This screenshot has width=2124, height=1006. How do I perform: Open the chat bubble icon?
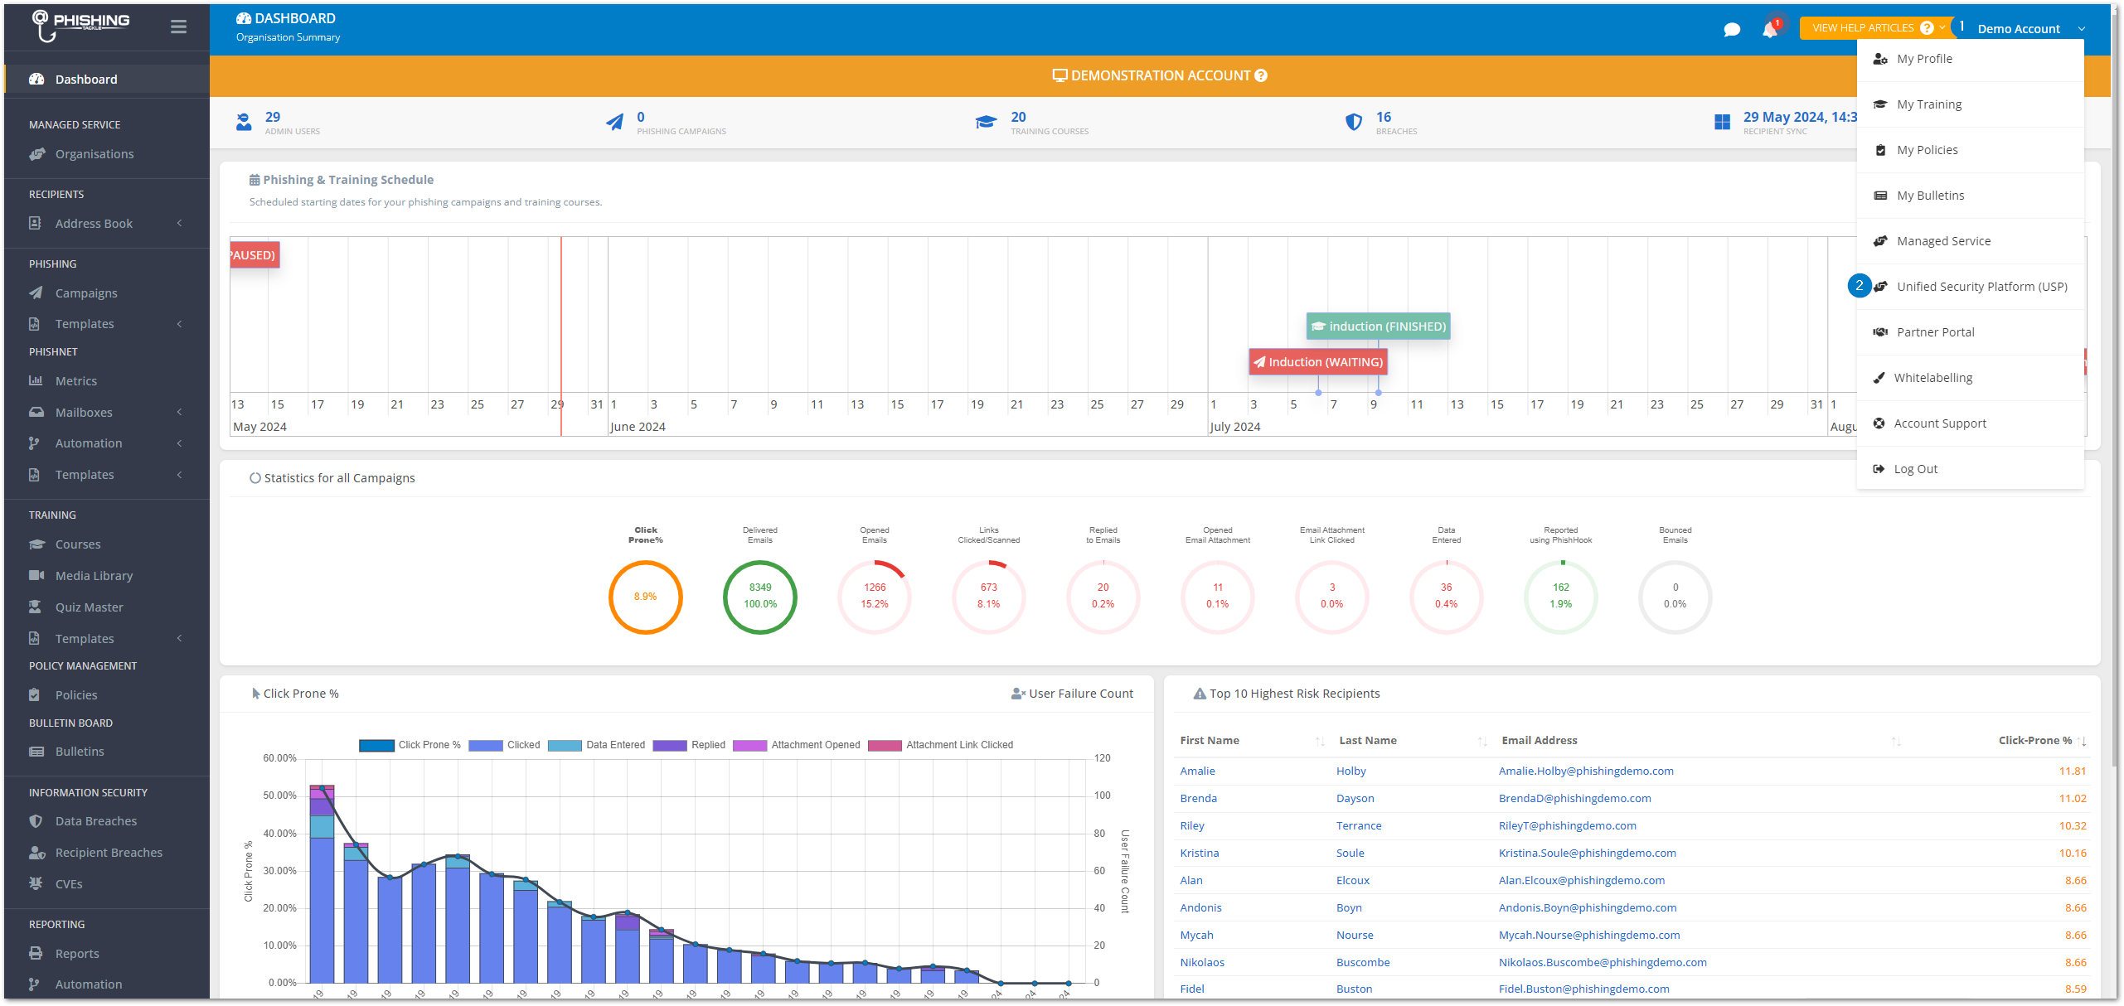(x=1731, y=30)
